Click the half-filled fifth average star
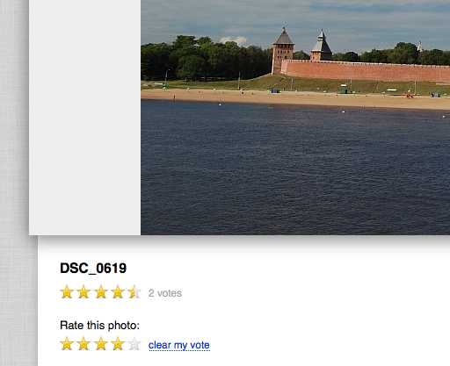 (134, 291)
